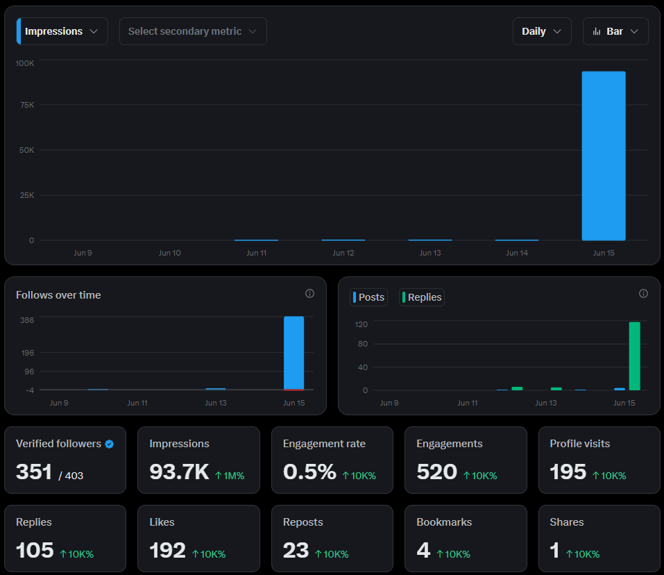
Task: Click info icon in Follows over time
Action: (309, 294)
